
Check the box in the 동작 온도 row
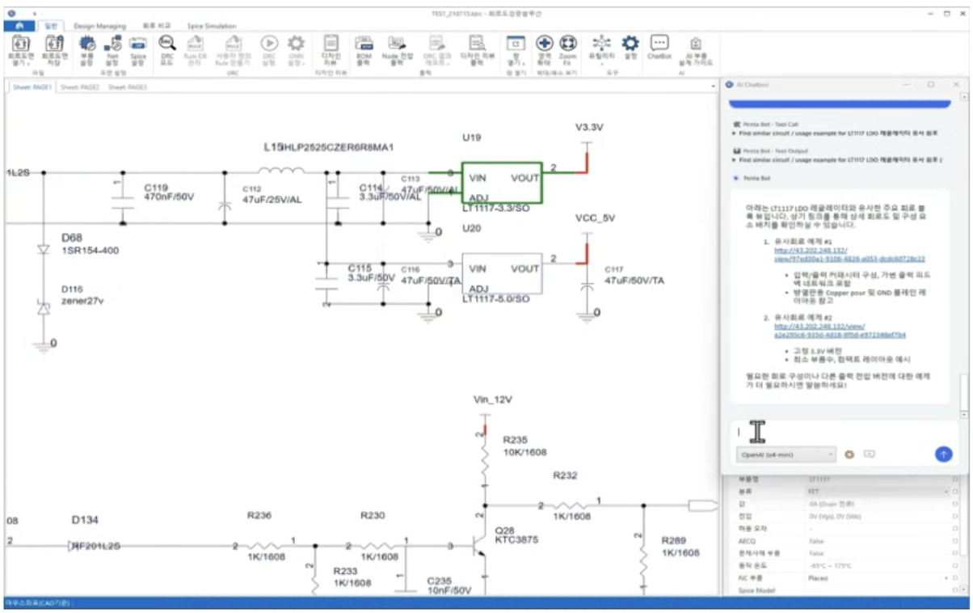(x=954, y=566)
